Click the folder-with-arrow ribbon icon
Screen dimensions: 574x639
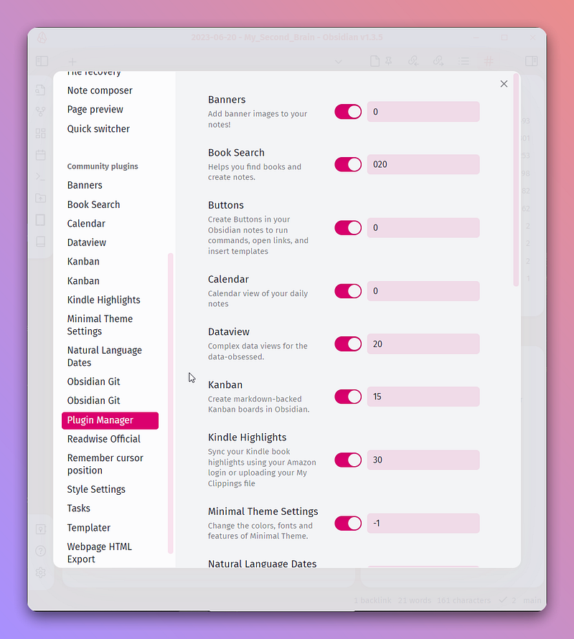(x=40, y=198)
